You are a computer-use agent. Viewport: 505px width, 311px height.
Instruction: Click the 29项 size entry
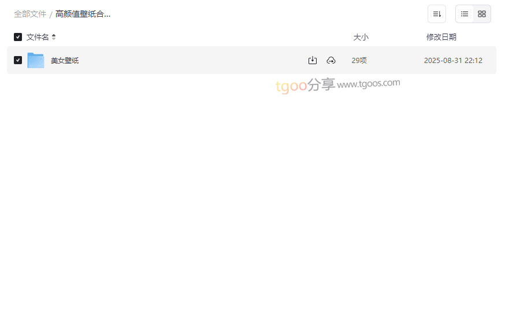click(x=359, y=60)
